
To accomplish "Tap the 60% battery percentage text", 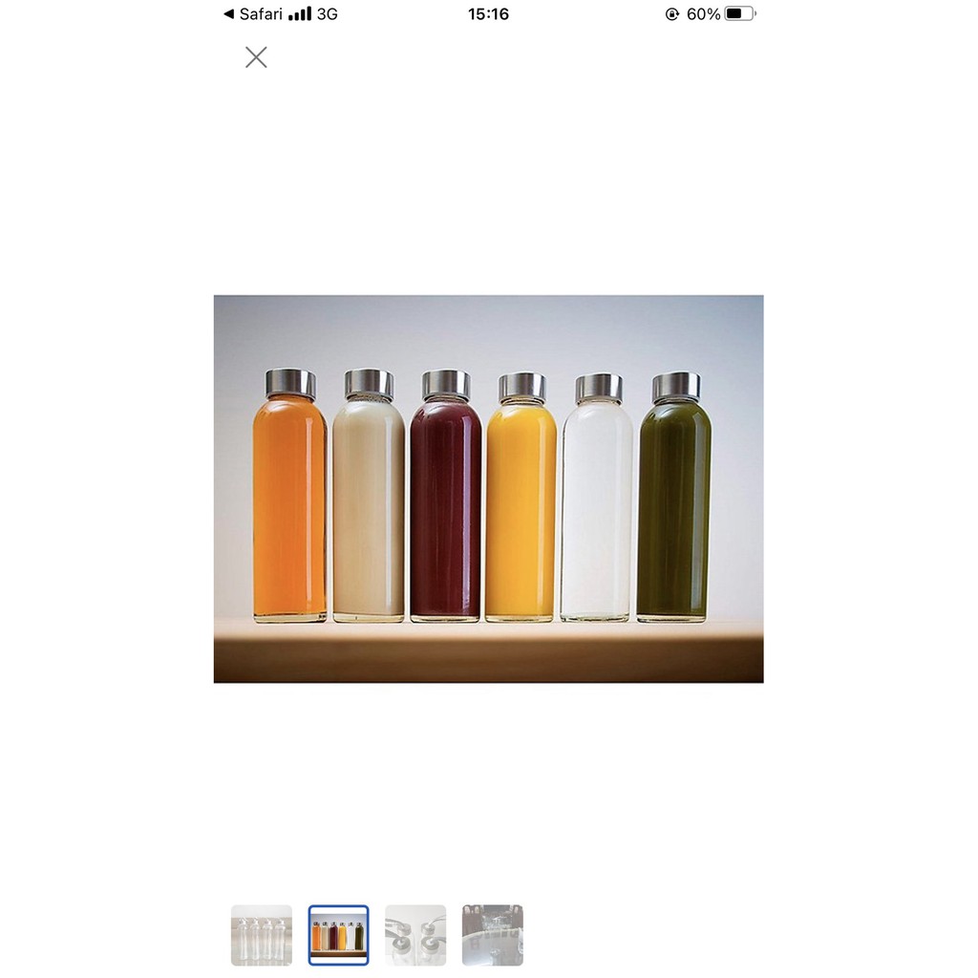I will click(x=703, y=13).
